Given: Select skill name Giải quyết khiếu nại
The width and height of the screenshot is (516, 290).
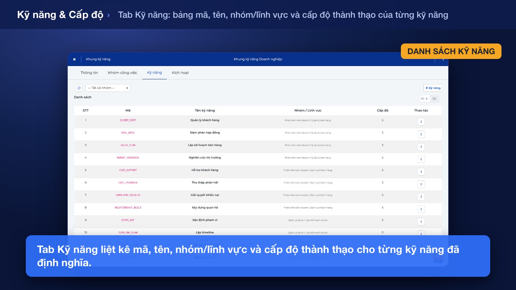Looking at the screenshot, I should tap(205, 195).
